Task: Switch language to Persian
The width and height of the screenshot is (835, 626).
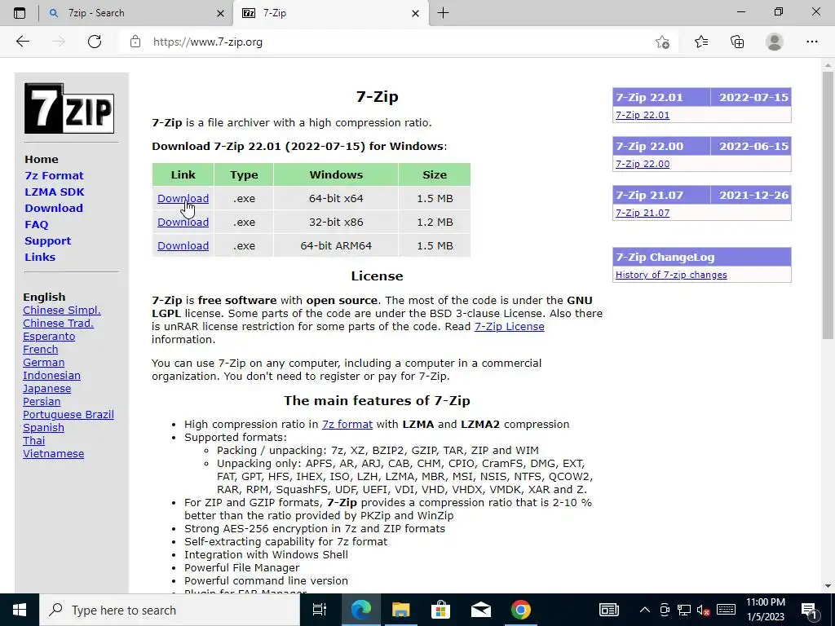Action: 42,401
